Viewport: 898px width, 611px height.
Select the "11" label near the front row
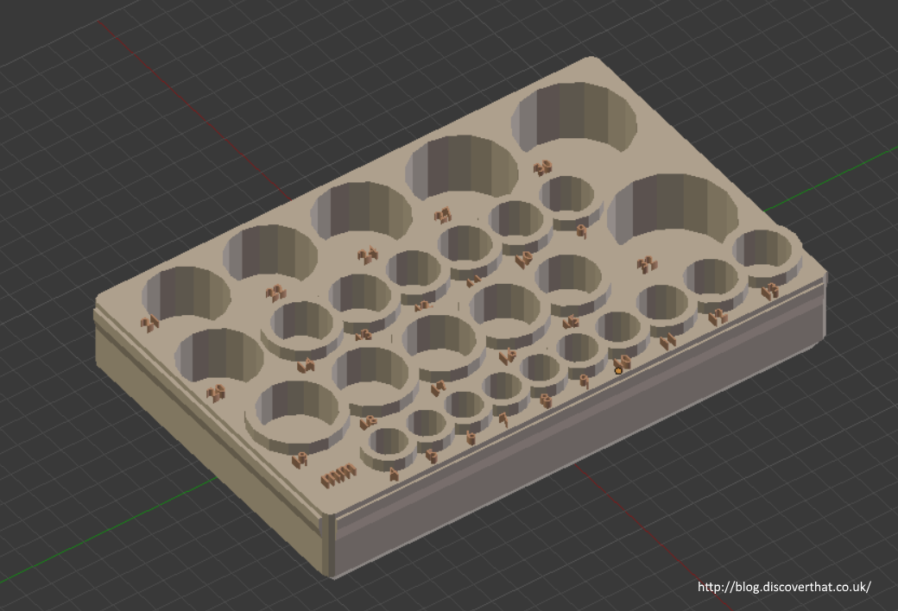point(667,343)
